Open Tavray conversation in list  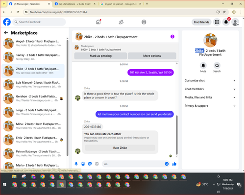pyautogui.click(x=33, y=57)
